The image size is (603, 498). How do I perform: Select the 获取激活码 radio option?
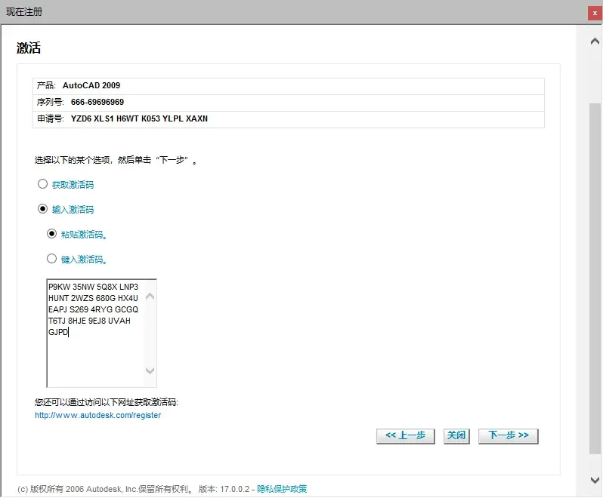click(42, 184)
